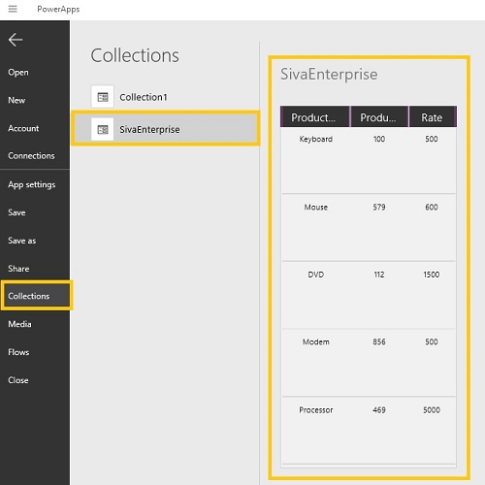
Task: Go to Account settings
Action: tap(23, 128)
